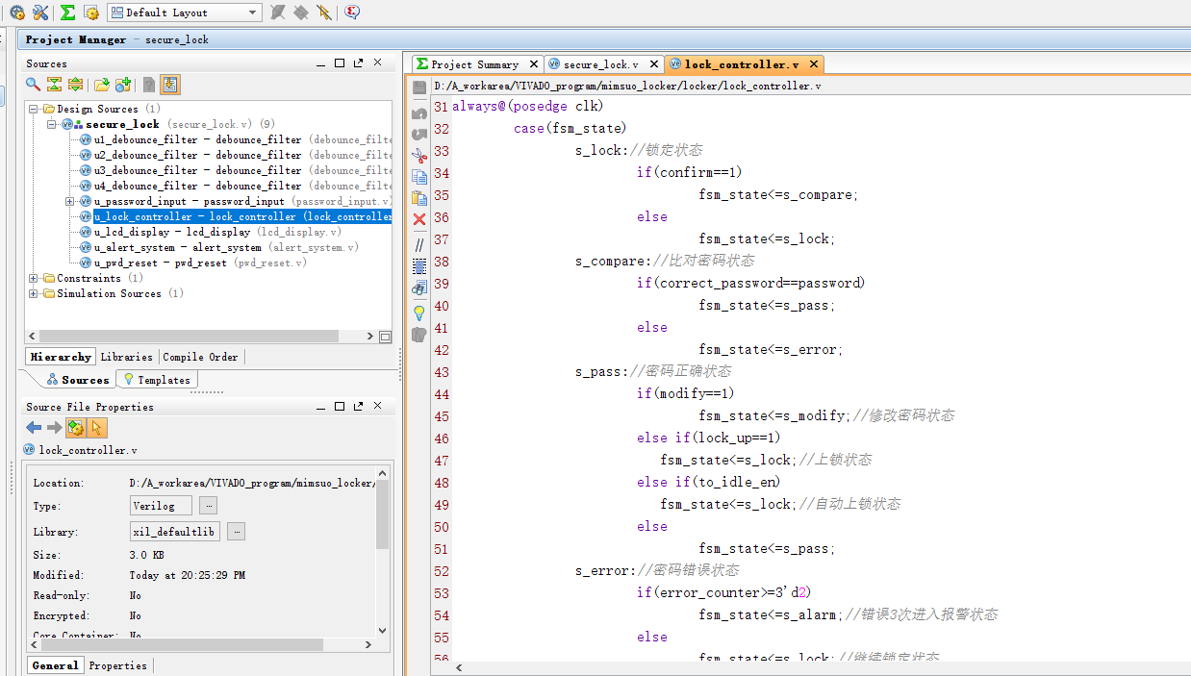
Task: Switch to the Project Summary editor tab
Action: (474, 64)
